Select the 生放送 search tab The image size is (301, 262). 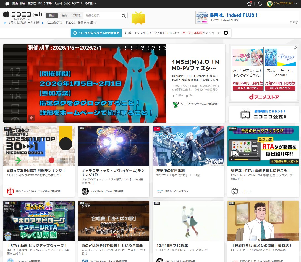[x=76, y=15]
